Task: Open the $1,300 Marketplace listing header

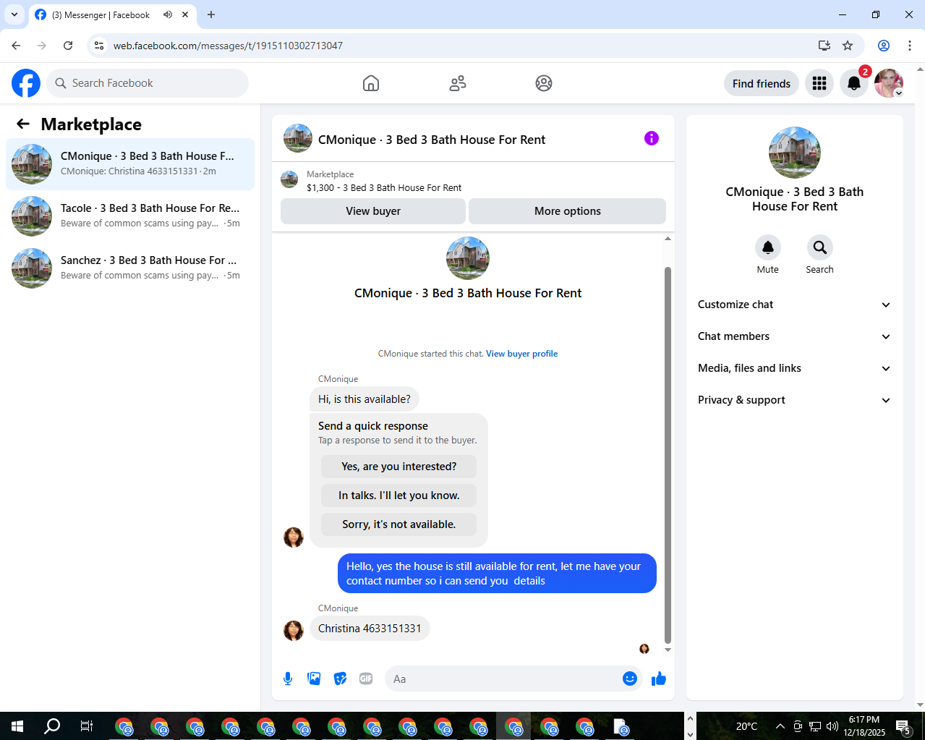Action: tap(473, 181)
